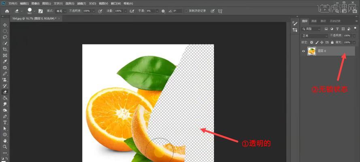Toggle shape layer filter
Viewport: 360px width, 162px height.
(343, 29)
